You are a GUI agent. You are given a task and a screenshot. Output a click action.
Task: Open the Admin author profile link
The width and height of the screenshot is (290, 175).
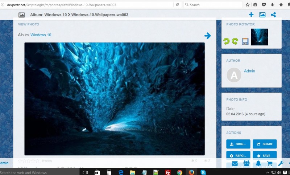249,71
